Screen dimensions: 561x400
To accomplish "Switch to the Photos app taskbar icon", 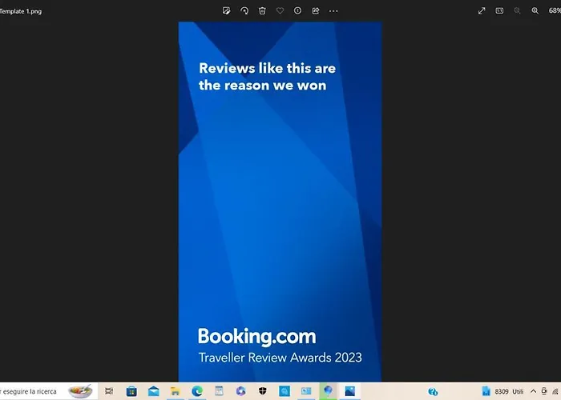I will point(350,391).
